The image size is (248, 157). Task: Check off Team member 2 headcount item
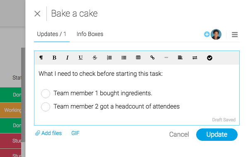coord(46,107)
